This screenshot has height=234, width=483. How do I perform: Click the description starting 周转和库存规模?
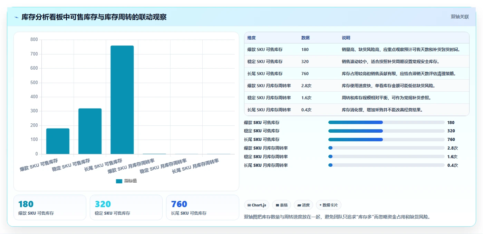(x=387, y=98)
